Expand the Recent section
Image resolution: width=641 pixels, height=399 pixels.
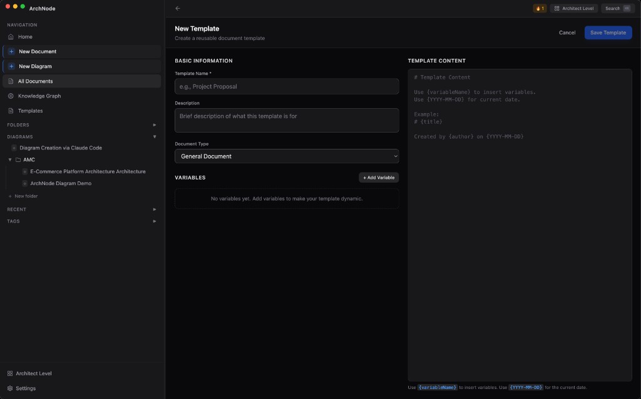pos(155,210)
